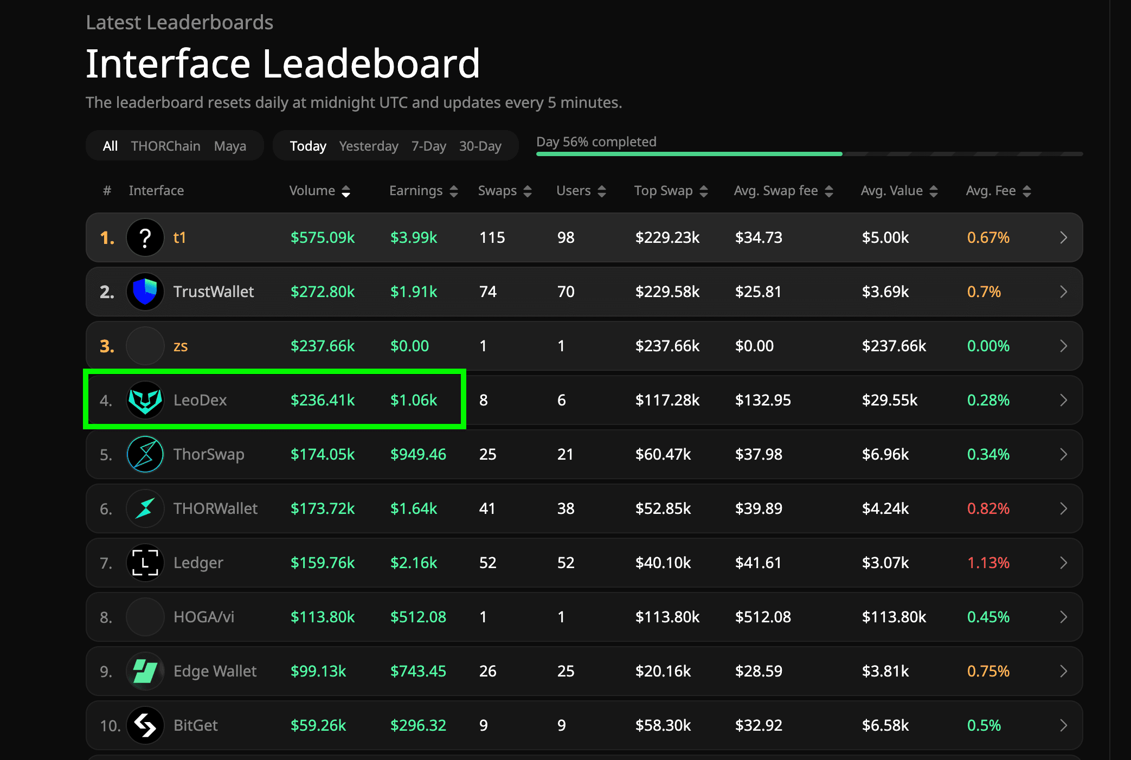Click the Day completed progress bar

click(809, 154)
